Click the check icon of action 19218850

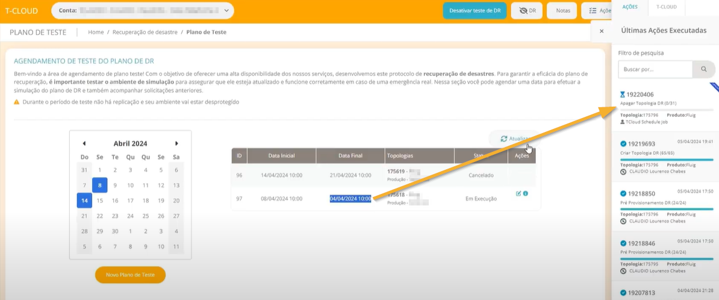tap(623, 193)
